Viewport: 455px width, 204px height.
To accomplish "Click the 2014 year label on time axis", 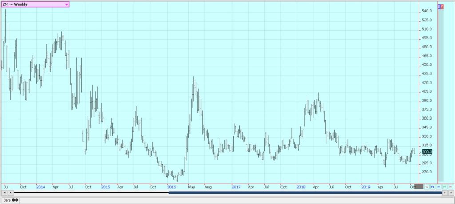I will [x=40, y=187].
